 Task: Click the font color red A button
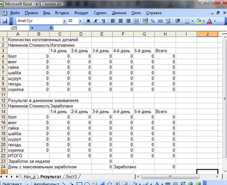[x=210, y=21]
